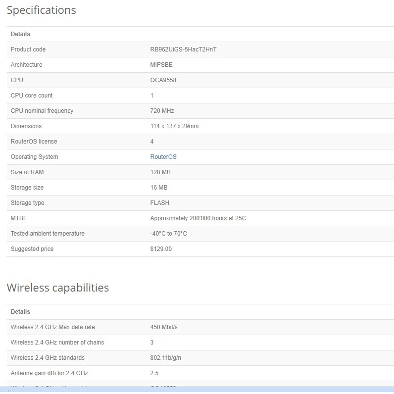Click the RouterOS license label
The height and width of the screenshot is (394, 394).
pos(34,142)
